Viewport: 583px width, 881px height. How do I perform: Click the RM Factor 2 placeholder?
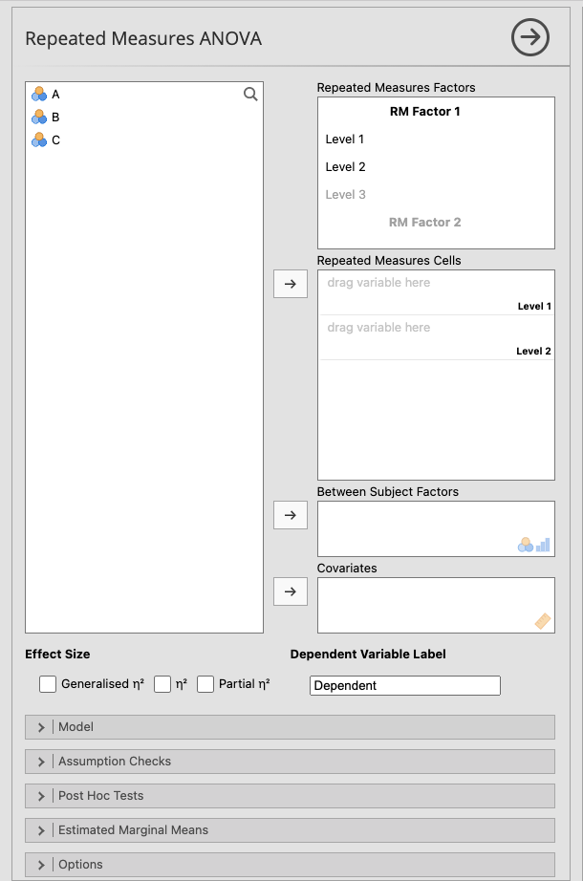(425, 223)
